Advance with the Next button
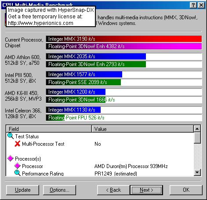 click(x=146, y=190)
